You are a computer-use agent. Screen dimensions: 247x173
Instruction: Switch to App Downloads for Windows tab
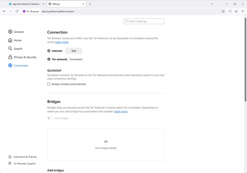(x=26, y=4)
